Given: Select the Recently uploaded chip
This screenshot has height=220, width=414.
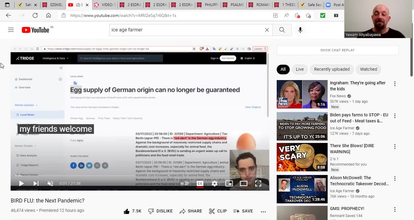Looking at the screenshot, I should click(332, 69).
